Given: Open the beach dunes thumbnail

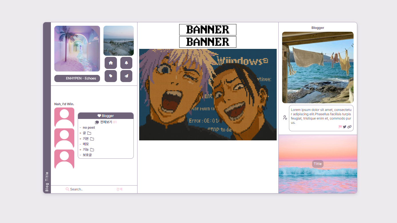Looking at the screenshot, I should [x=119, y=41].
